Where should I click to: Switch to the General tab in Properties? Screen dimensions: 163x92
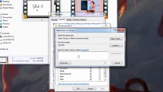click(54, 20)
